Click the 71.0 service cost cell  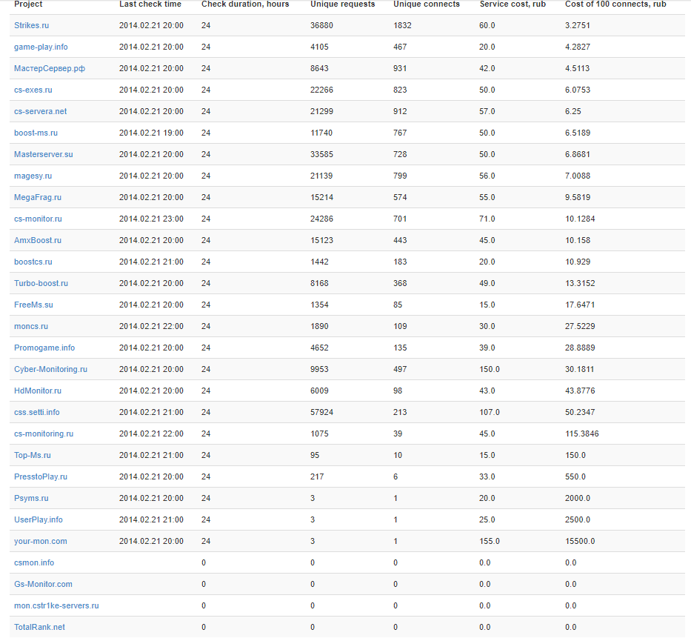[487, 219]
